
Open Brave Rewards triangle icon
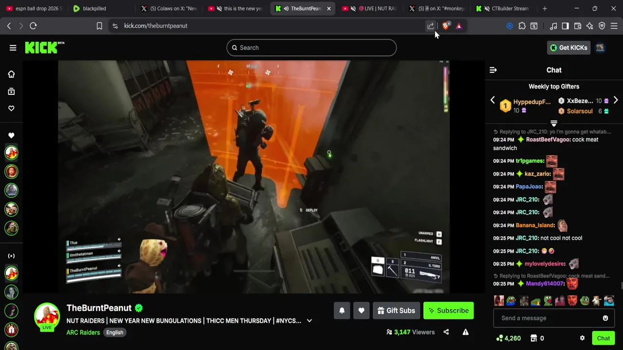pos(458,26)
